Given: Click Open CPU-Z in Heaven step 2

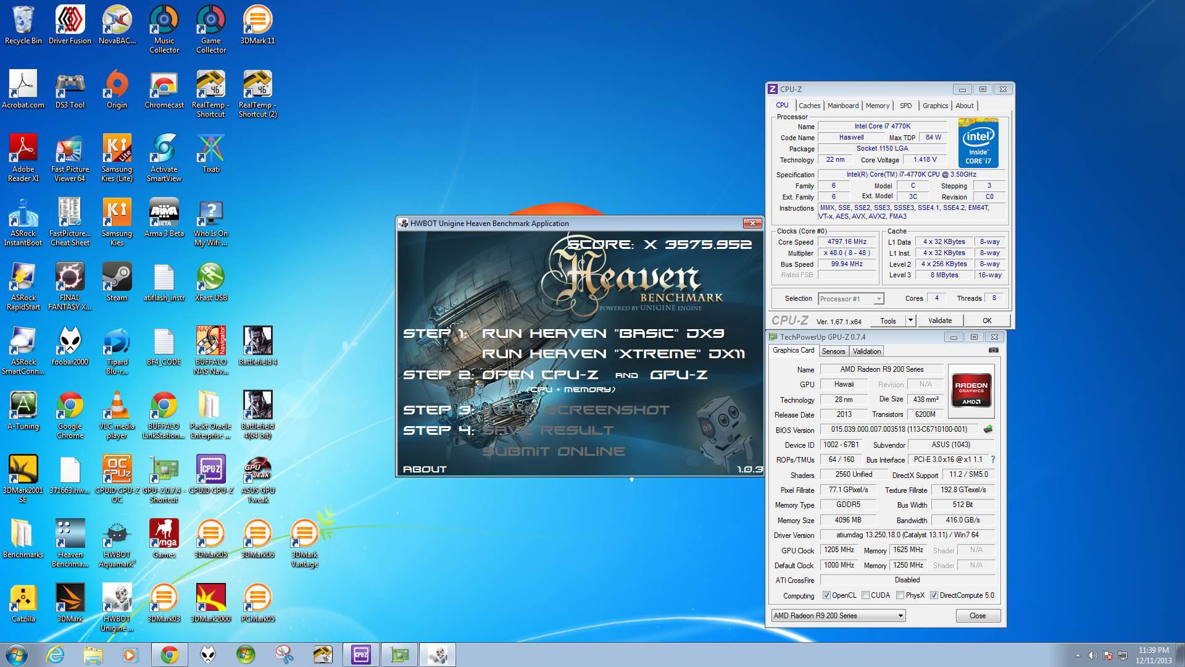Looking at the screenshot, I should pos(540,375).
